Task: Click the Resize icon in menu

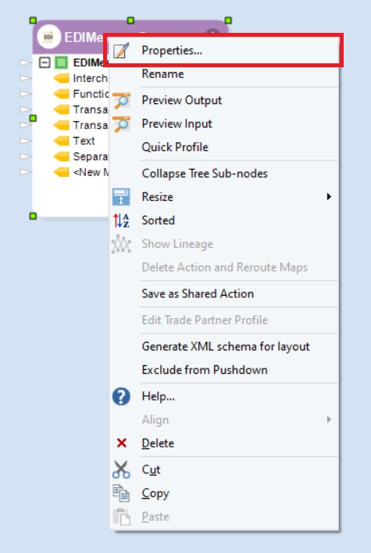Action: [121, 197]
